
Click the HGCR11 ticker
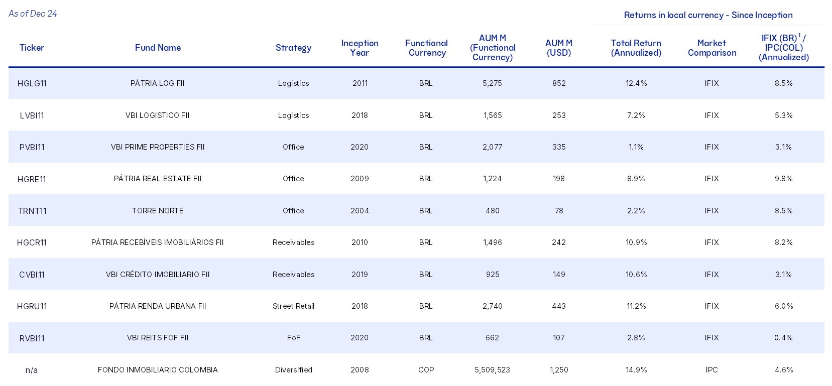(x=32, y=242)
